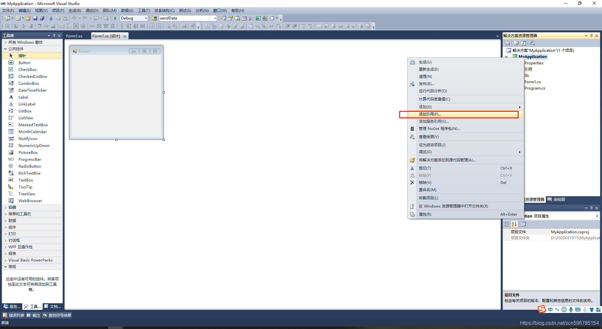The height and width of the screenshot is (329, 602).
Task: Open the Debug configuration dropdown
Action: coord(146,18)
